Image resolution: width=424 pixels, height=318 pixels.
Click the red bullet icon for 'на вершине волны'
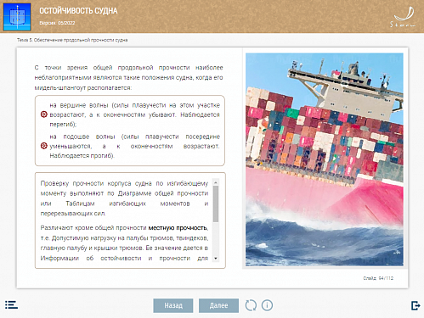(43, 114)
